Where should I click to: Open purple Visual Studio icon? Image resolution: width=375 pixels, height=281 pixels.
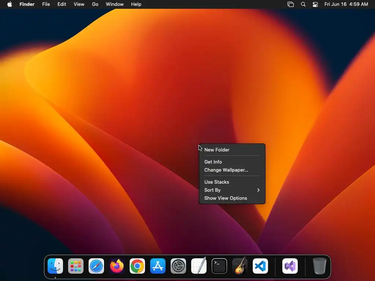click(x=290, y=266)
